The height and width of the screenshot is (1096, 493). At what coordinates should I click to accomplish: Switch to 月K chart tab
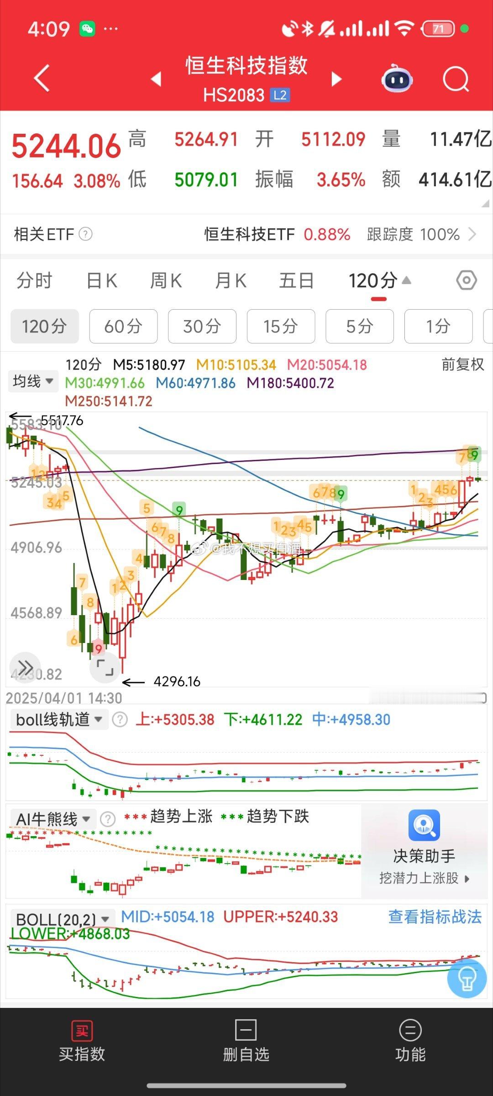[231, 280]
